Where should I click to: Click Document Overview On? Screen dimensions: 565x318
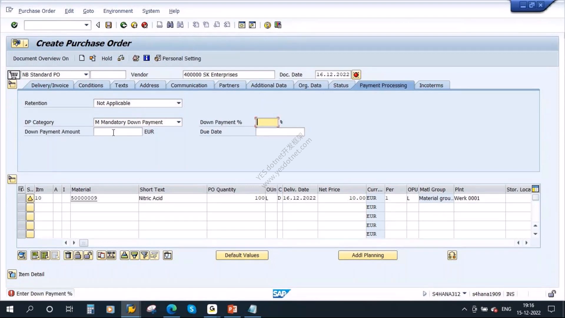[41, 58]
